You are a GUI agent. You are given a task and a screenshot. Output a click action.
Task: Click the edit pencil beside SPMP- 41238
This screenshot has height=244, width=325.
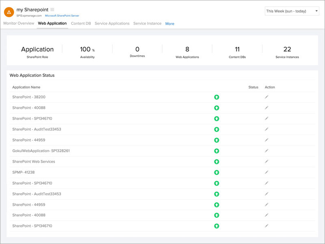point(266,172)
